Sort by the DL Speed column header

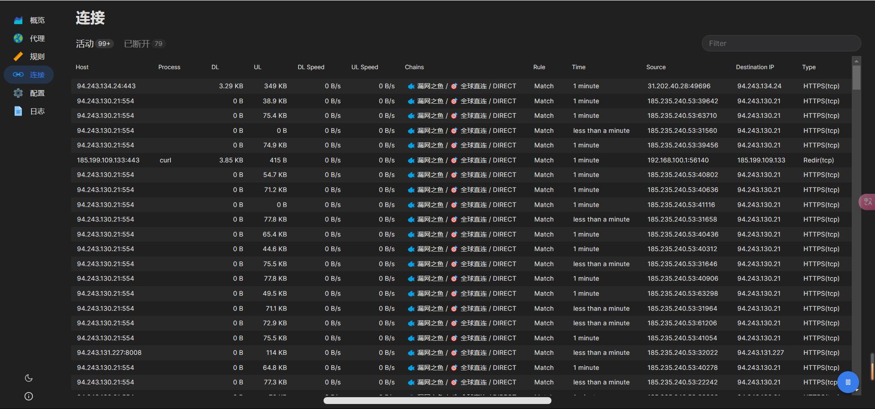[x=311, y=67]
